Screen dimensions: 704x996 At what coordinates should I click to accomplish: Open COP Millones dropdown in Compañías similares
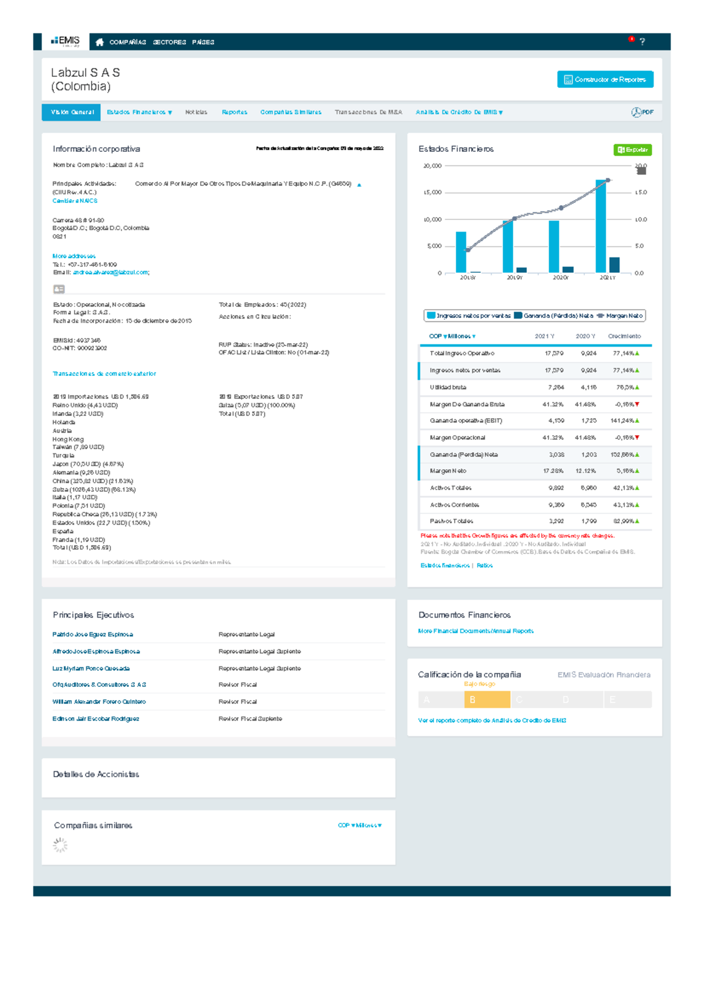click(360, 825)
